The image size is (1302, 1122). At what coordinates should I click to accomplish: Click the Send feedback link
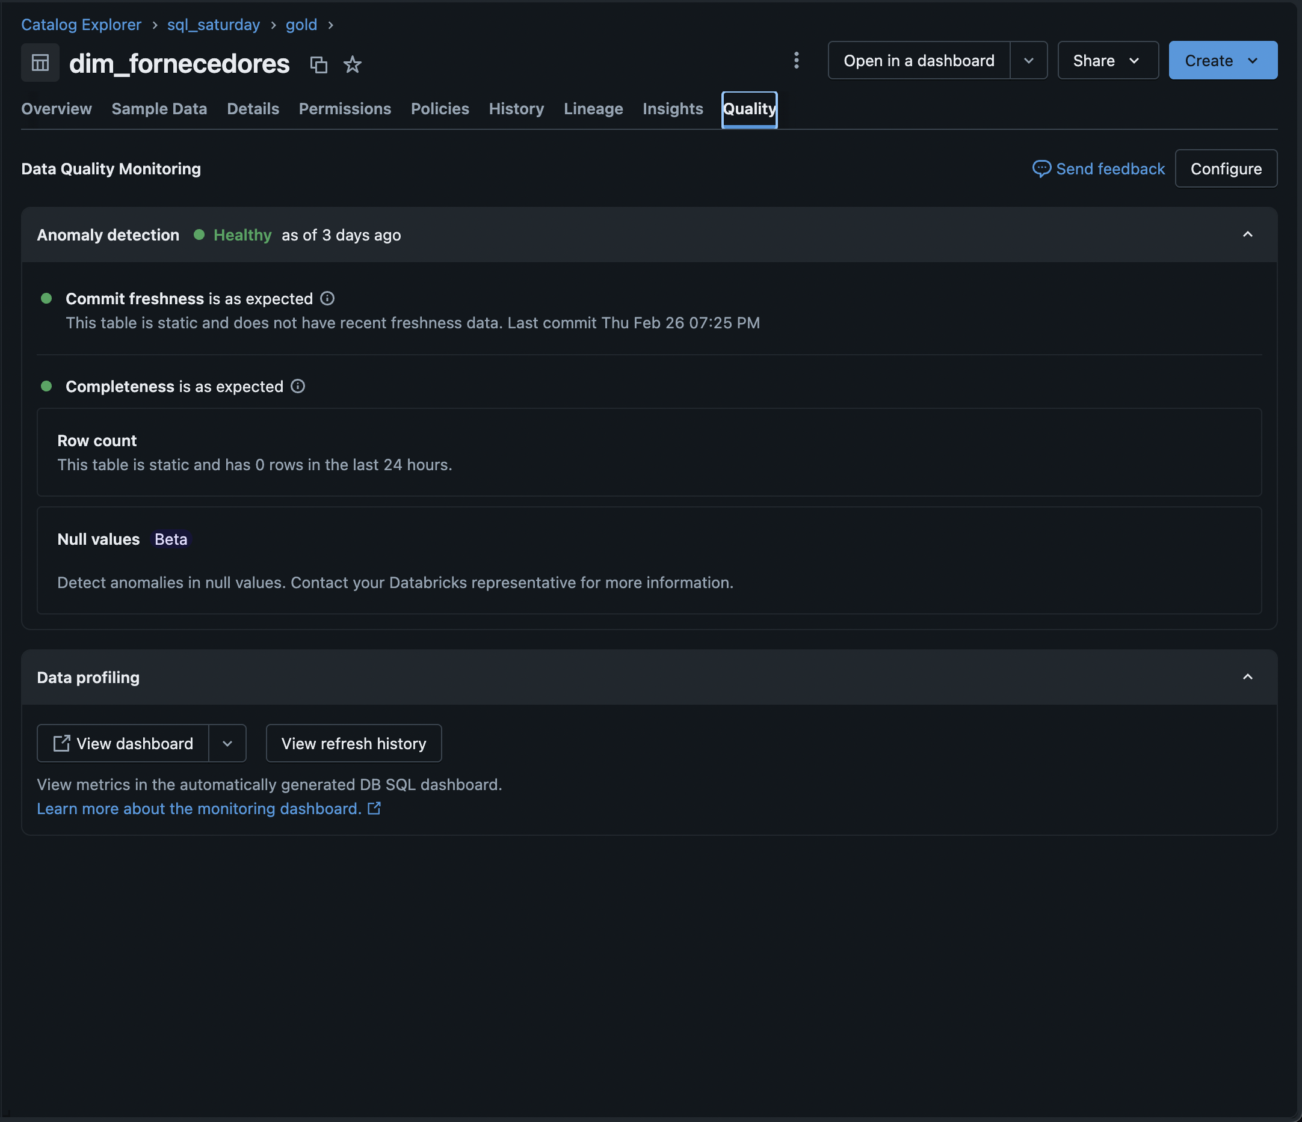click(1099, 168)
